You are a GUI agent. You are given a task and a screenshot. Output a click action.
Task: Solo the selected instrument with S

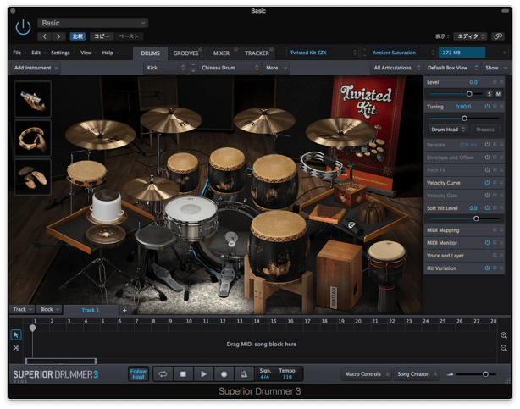click(490, 94)
